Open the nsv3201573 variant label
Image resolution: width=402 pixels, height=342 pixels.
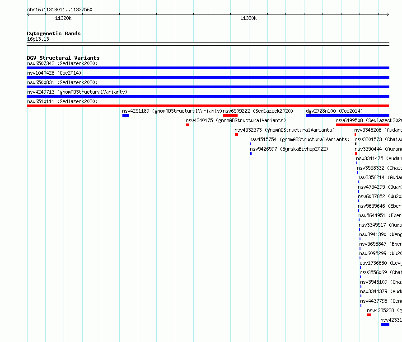tap(379, 139)
